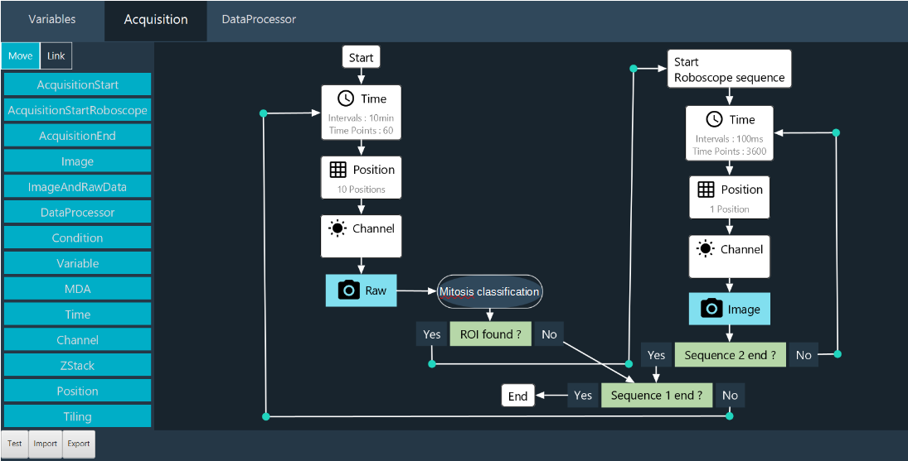
Task: Enable Move mode toggle
Action: (x=20, y=56)
